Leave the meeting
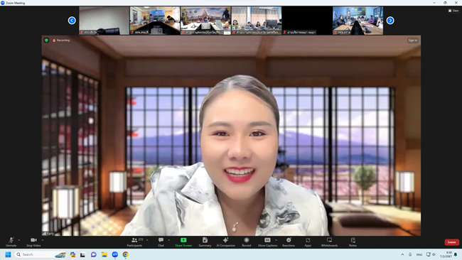The image size is (462, 260). [x=451, y=242]
